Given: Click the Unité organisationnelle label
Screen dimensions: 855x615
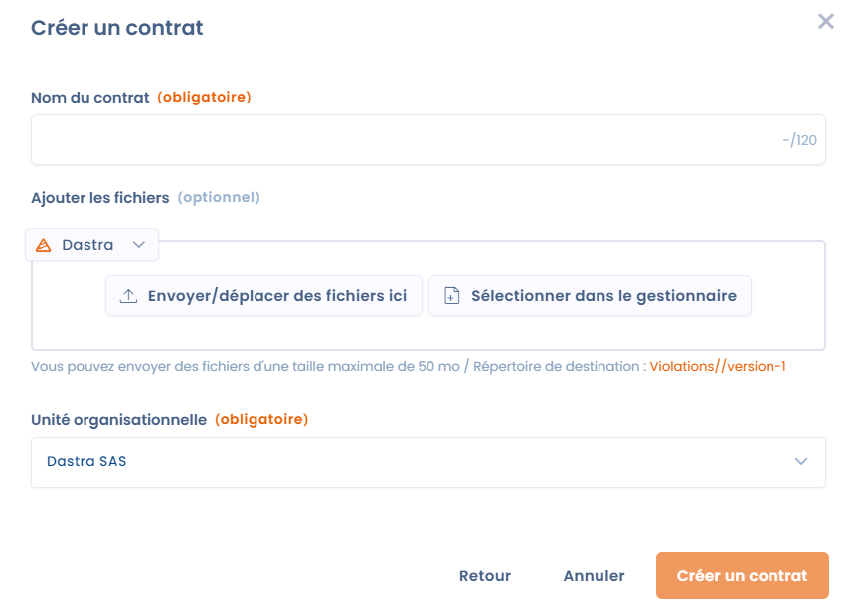Looking at the screenshot, I should [x=118, y=420].
